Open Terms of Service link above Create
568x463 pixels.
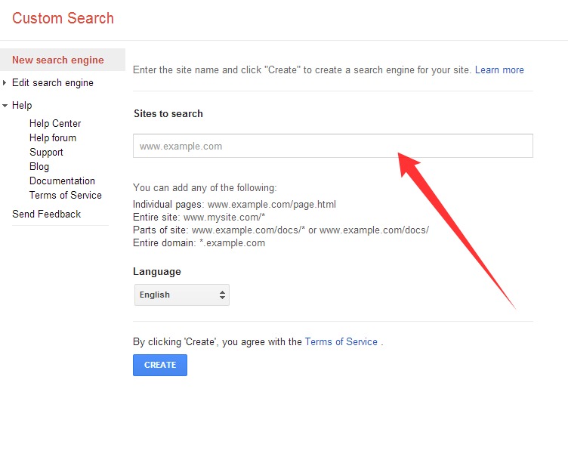click(x=341, y=341)
